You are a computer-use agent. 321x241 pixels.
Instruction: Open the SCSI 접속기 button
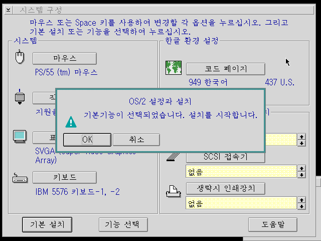coord(225,157)
